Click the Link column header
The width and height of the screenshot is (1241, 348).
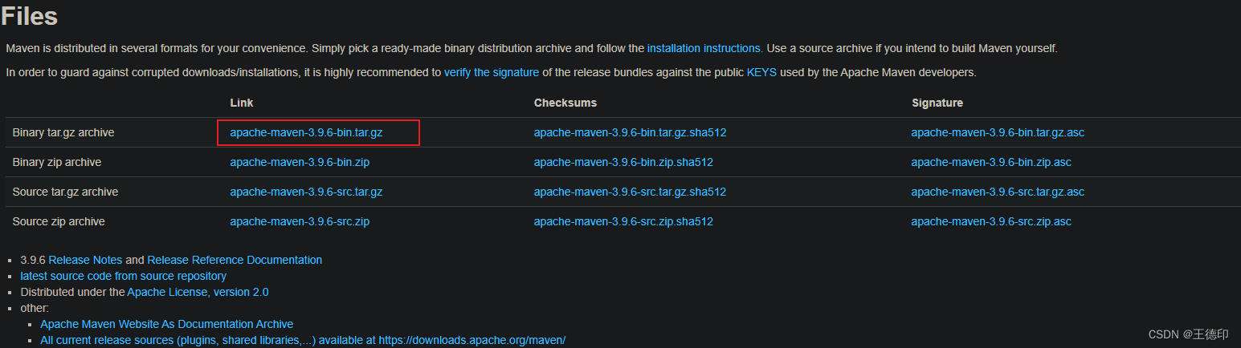coord(242,103)
